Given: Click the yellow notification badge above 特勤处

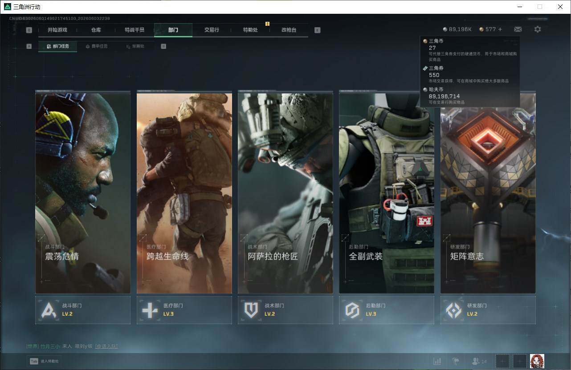Looking at the screenshot, I should click(267, 24).
